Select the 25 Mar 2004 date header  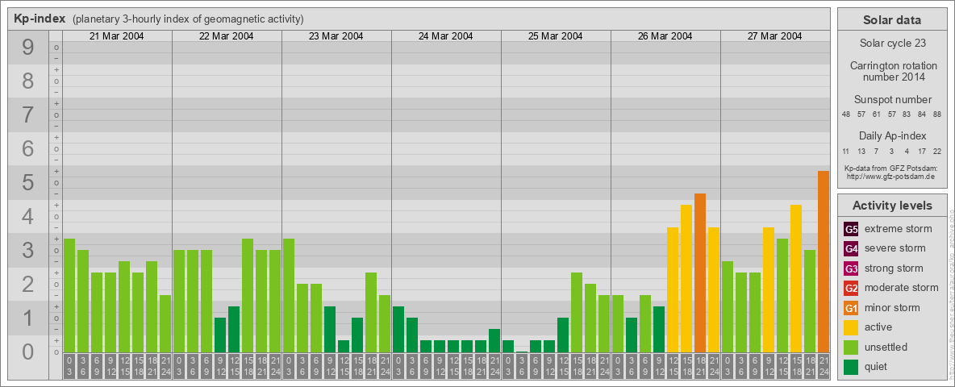click(x=556, y=35)
